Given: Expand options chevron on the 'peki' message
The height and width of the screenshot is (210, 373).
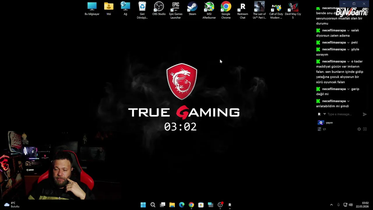Looking at the screenshot, I should [348, 43].
